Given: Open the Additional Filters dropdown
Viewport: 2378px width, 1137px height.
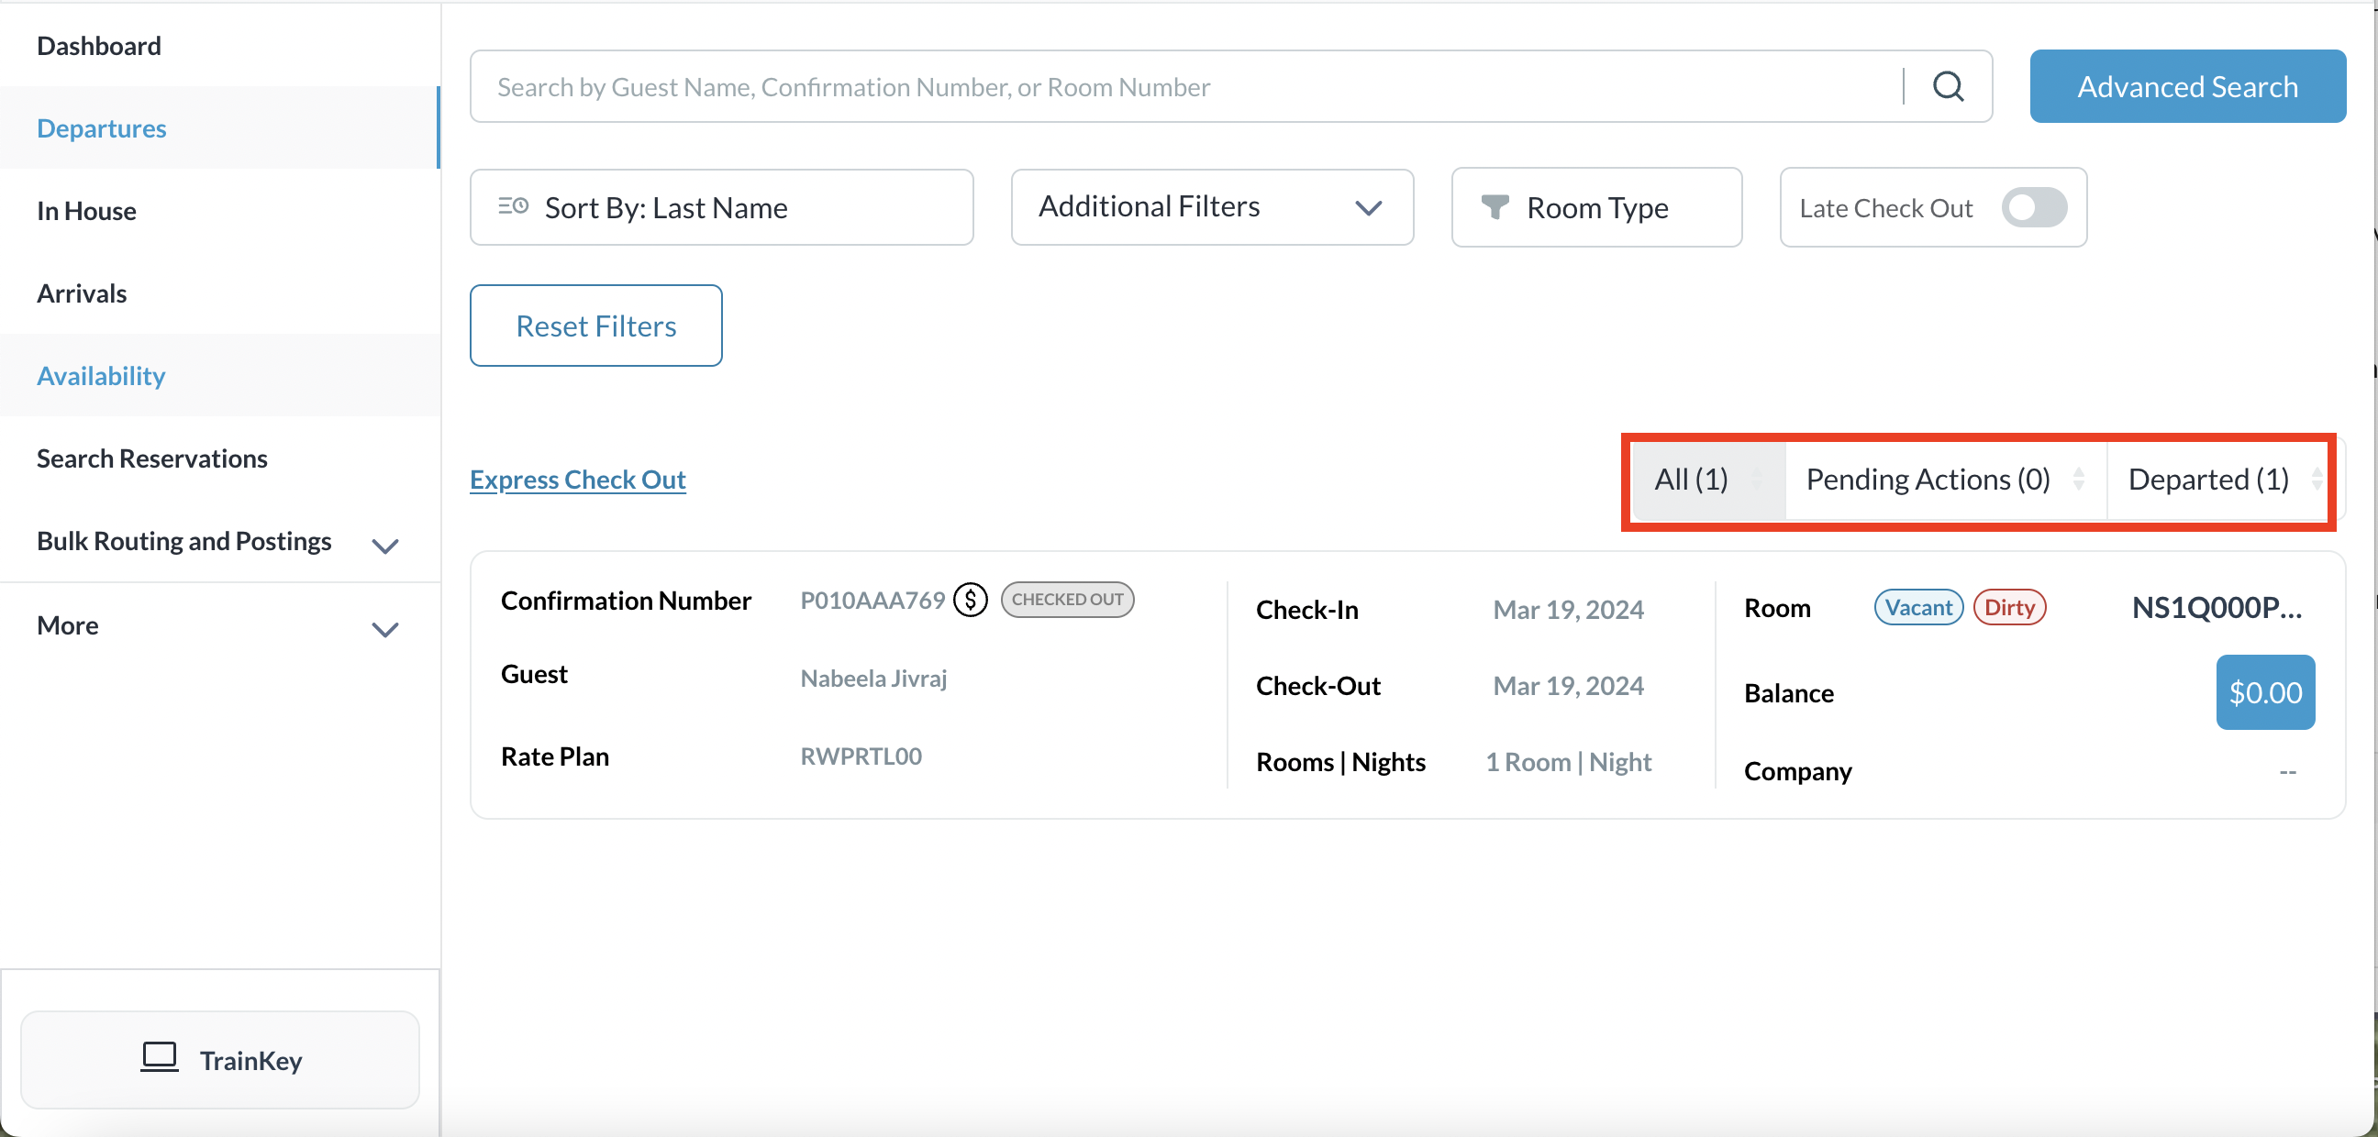Looking at the screenshot, I should (1211, 206).
